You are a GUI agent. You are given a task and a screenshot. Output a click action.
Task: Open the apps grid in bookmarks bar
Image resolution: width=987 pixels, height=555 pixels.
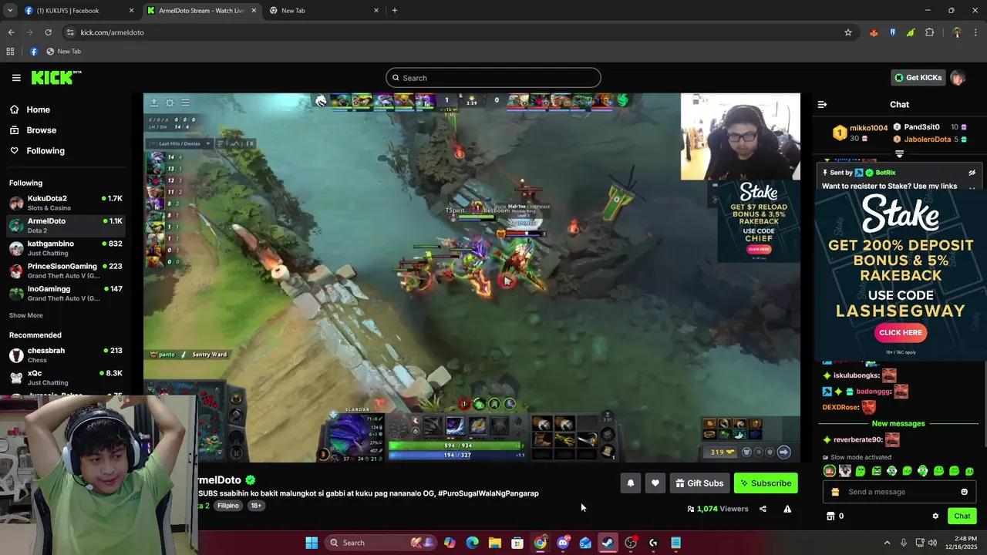tap(10, 52)
